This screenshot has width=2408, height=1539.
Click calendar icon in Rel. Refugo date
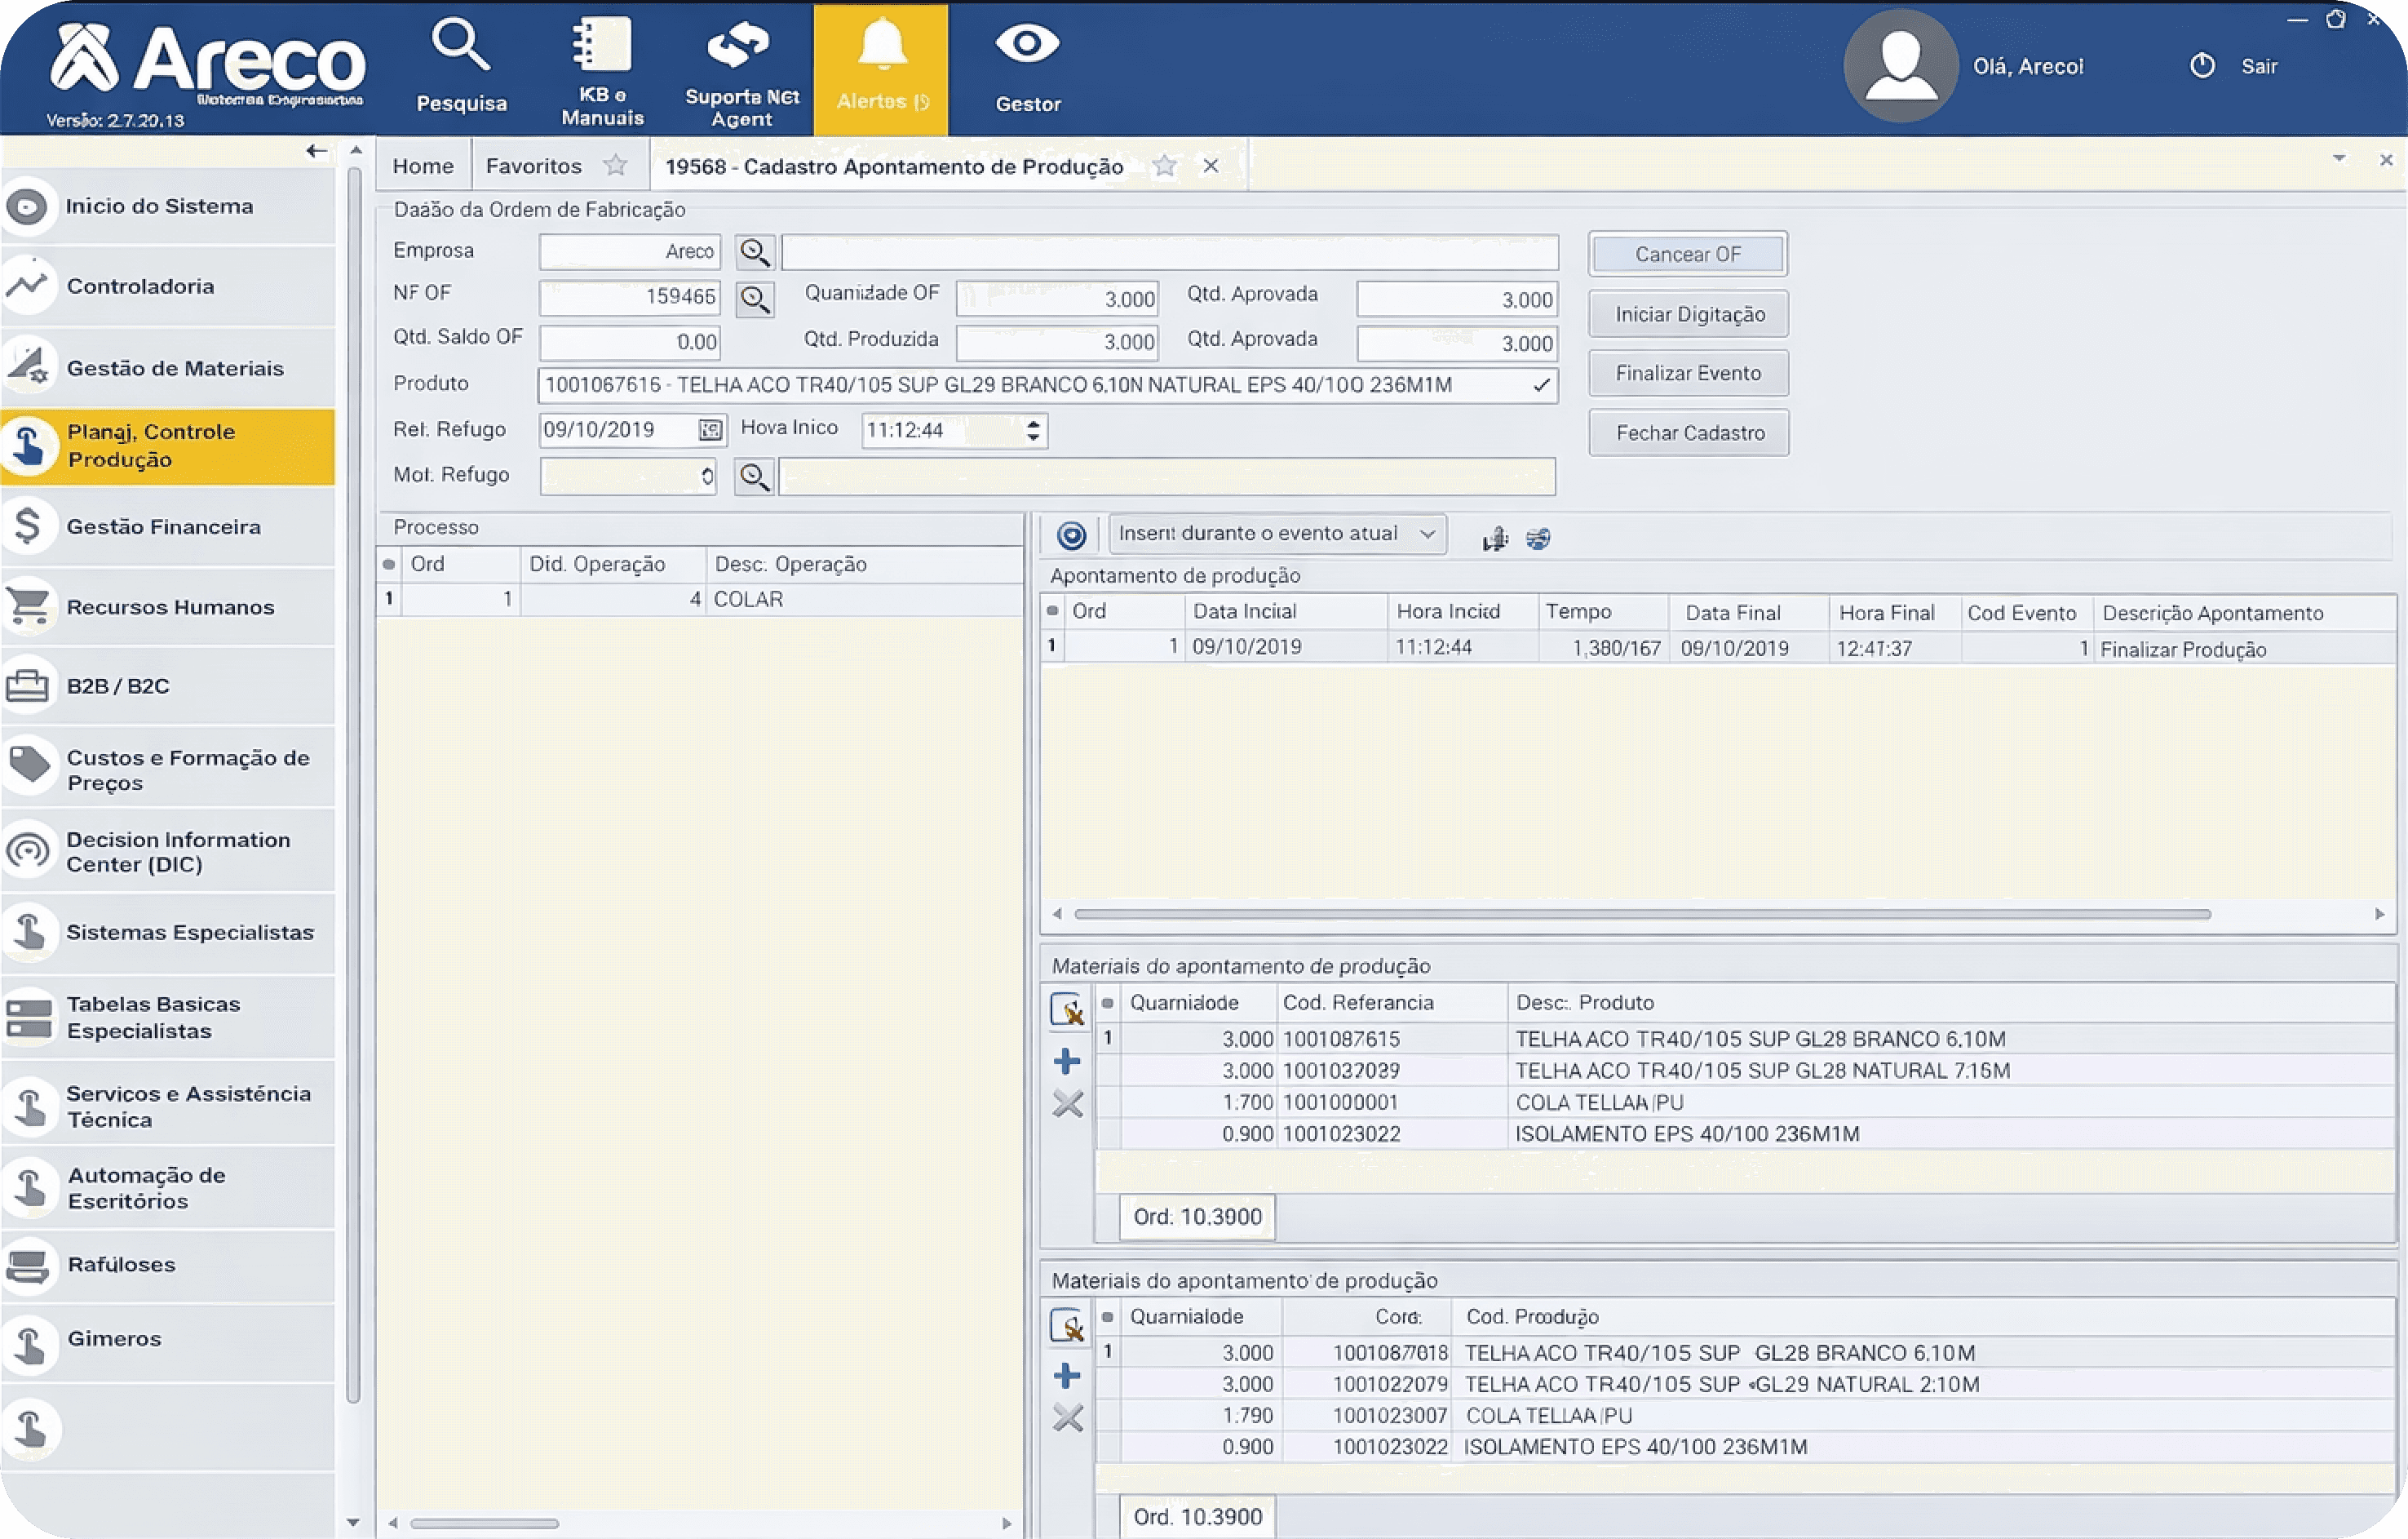click(710, 430)
